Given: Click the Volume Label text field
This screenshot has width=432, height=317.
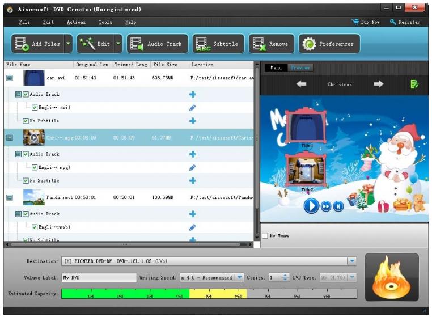Looking at the screenshot, I should (99, 277).
